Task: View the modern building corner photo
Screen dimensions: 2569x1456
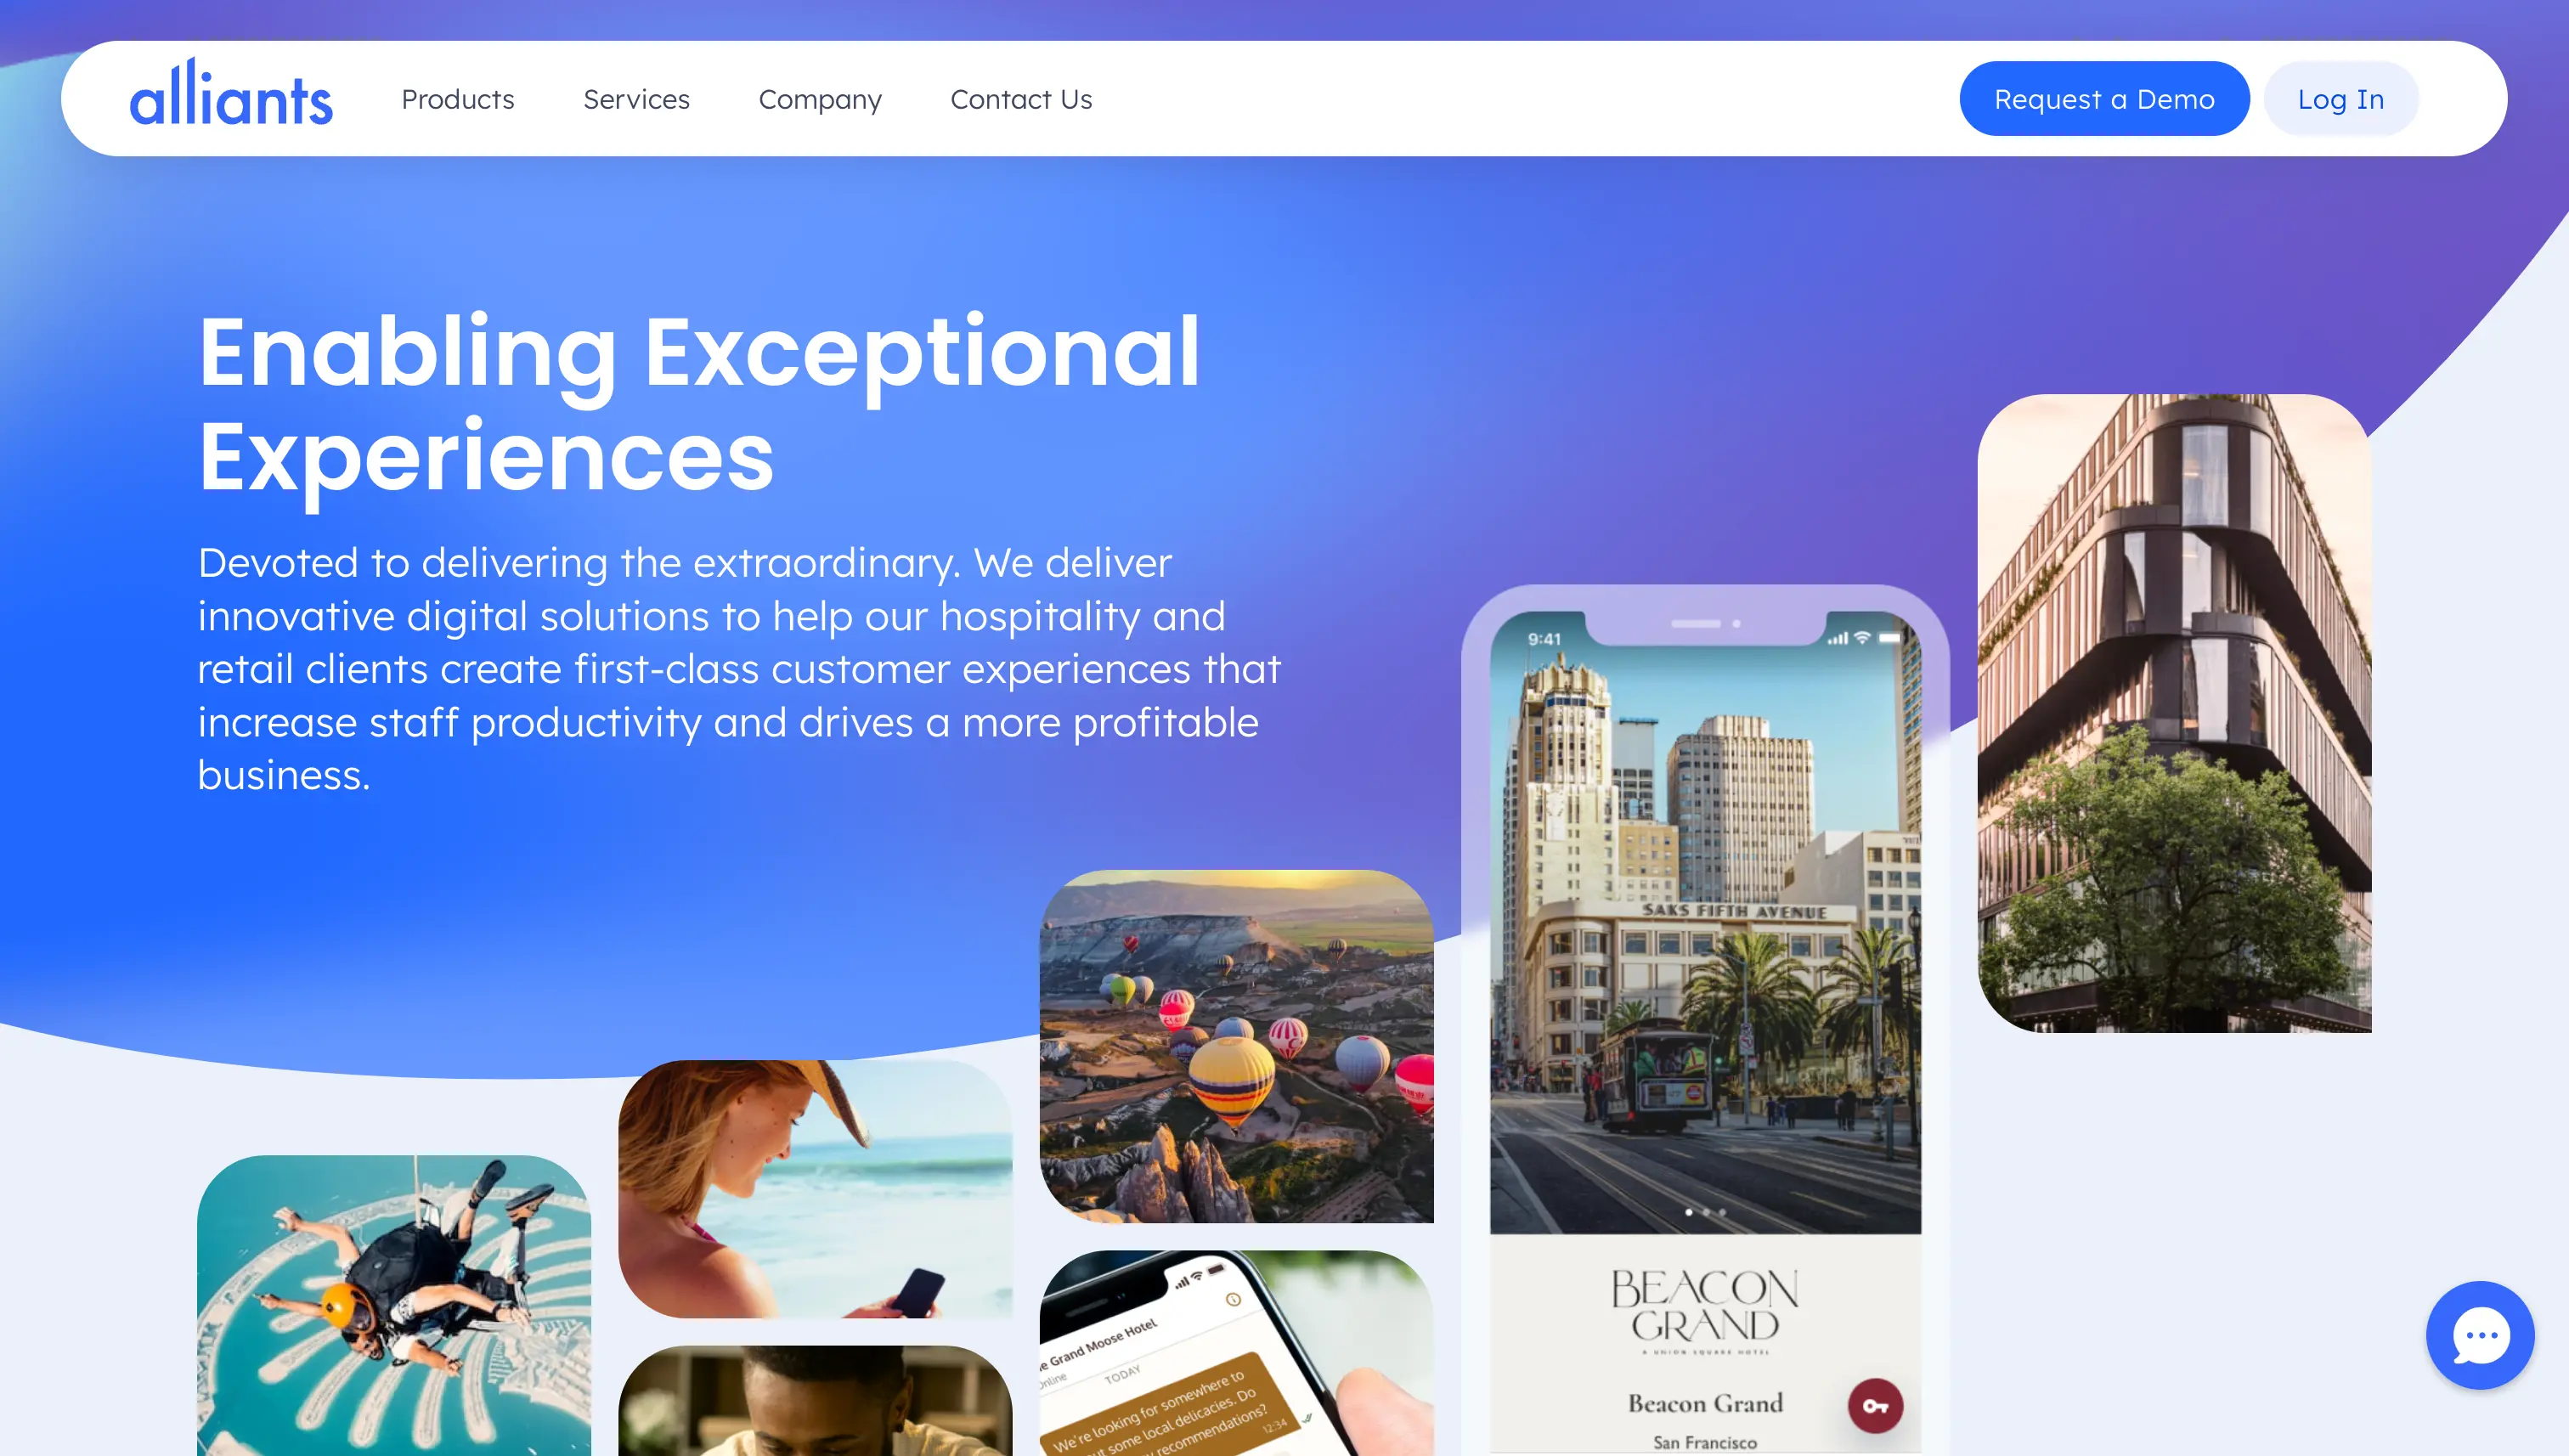Action: [2174, 713]
